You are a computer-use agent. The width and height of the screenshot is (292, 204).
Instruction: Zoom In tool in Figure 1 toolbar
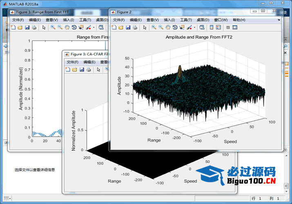pos(53,27)
